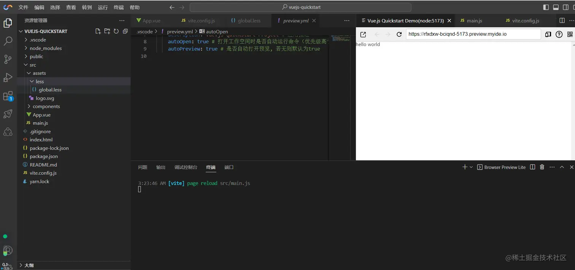The image size is (575, 270).
Task: Open the rocket deploy icon in activity bar
Action: 8,114
